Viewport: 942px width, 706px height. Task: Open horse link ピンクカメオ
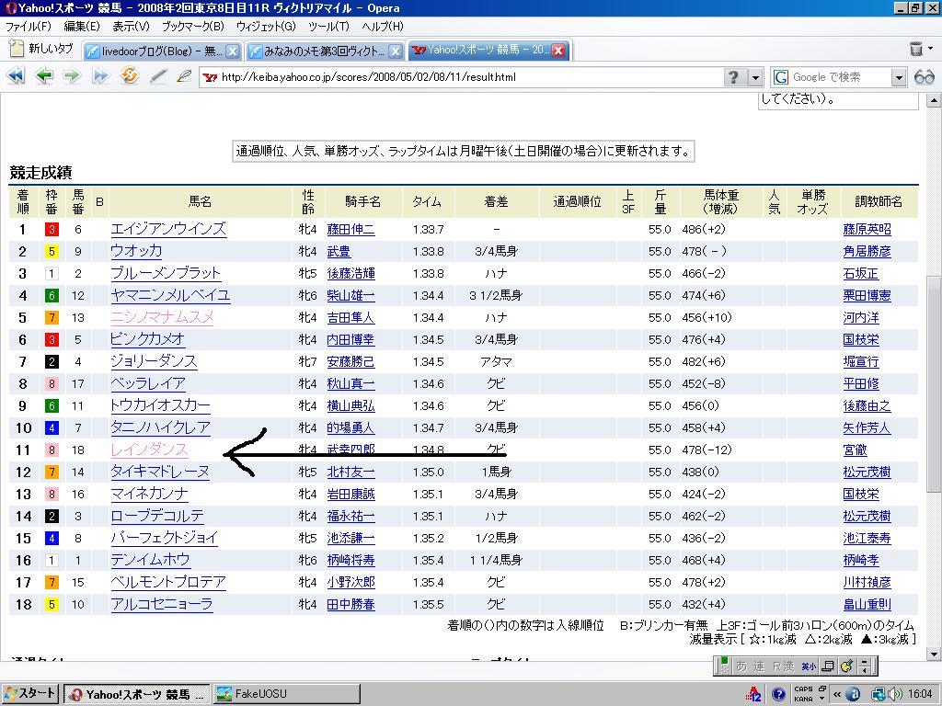[147, 339]
